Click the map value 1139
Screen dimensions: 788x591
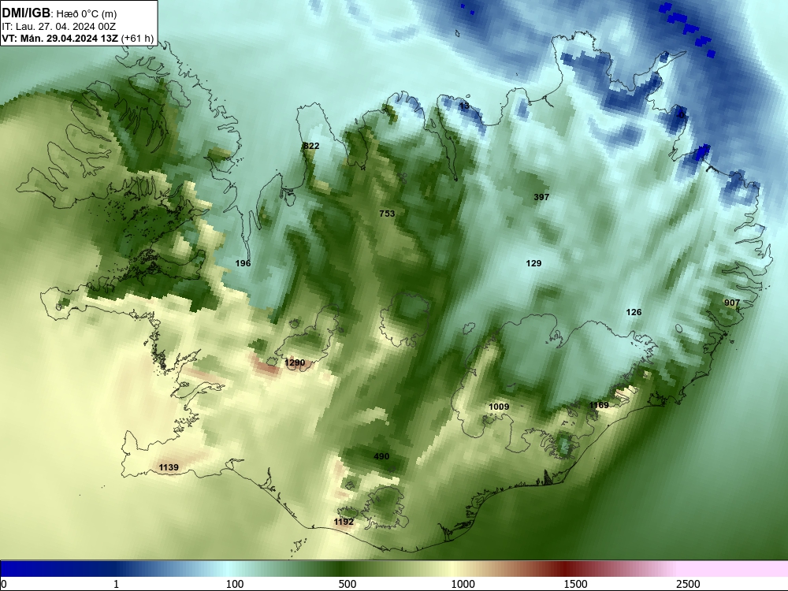click(x=169, y=467)
